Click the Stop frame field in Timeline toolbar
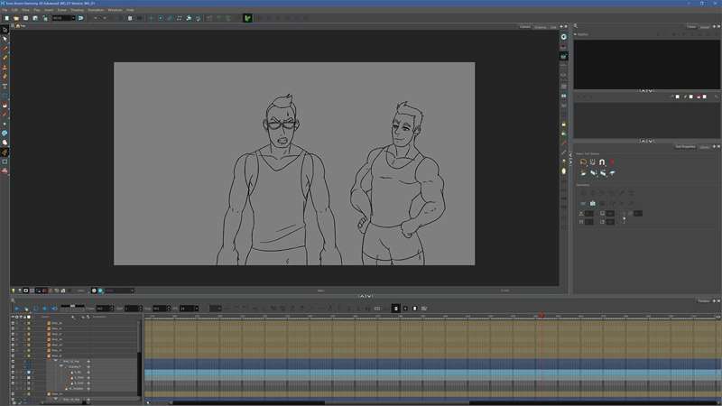 click(x=162, y=309)
